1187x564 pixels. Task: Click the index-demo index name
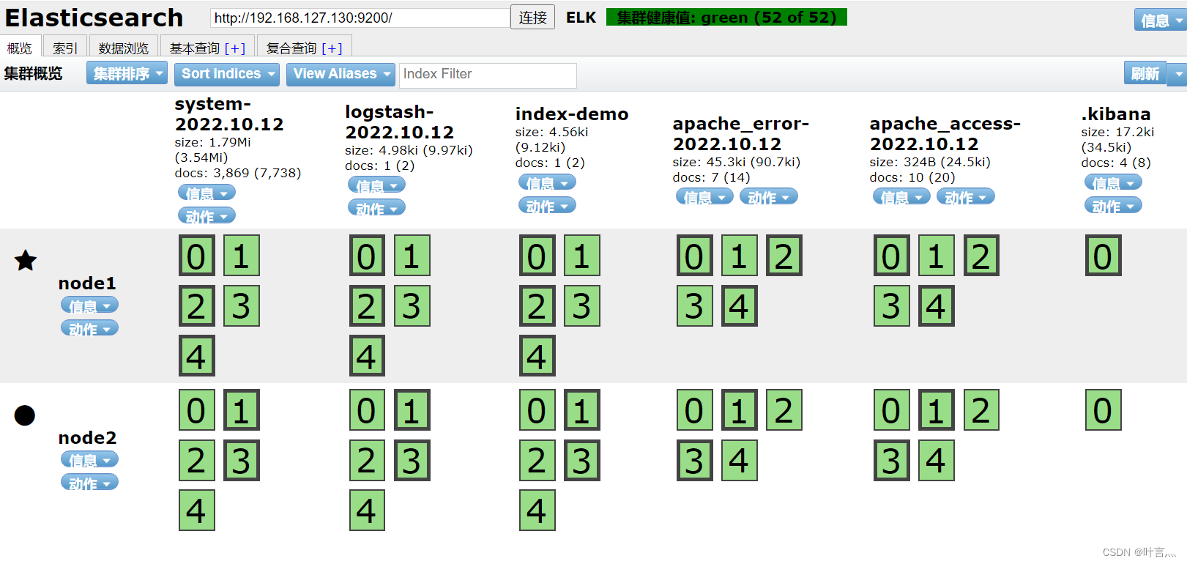click(x=571, y=114)
